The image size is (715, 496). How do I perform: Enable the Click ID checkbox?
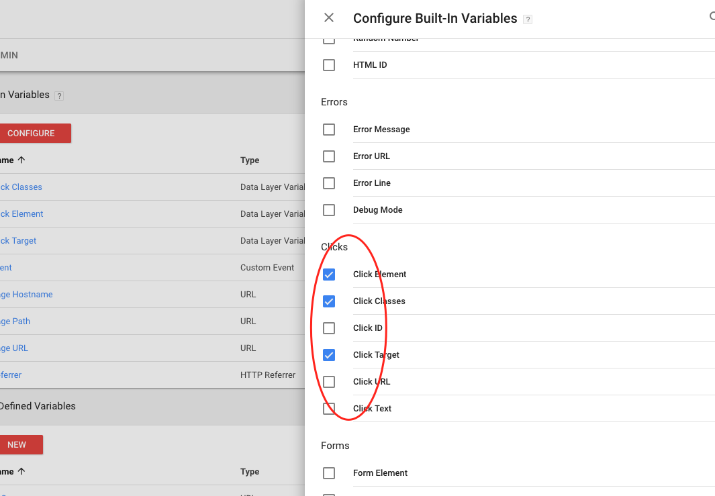329,328
